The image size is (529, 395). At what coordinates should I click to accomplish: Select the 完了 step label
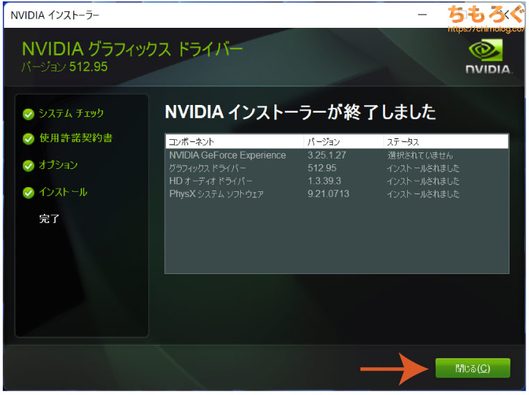(x=49, y=219)
